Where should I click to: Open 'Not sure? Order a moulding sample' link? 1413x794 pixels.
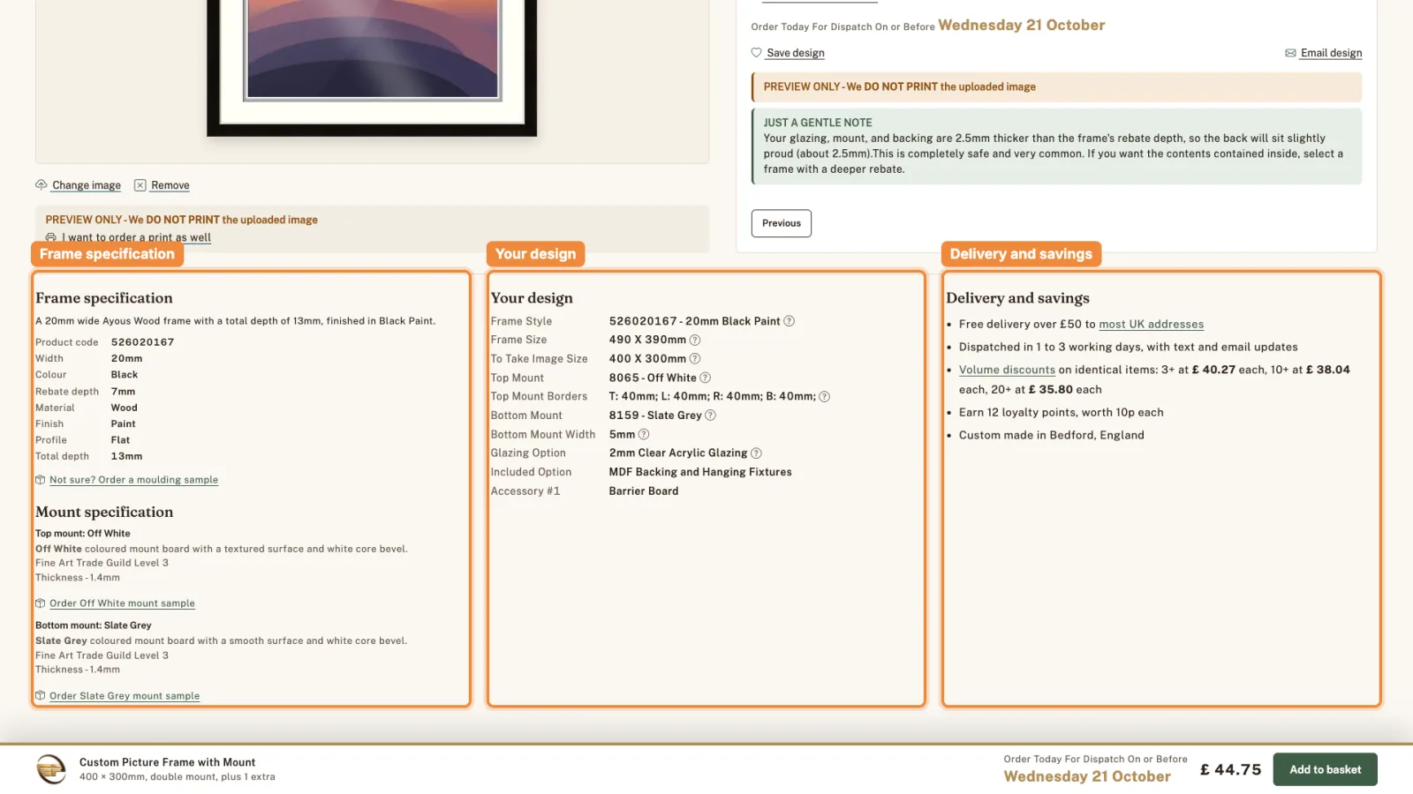[133, 480]
